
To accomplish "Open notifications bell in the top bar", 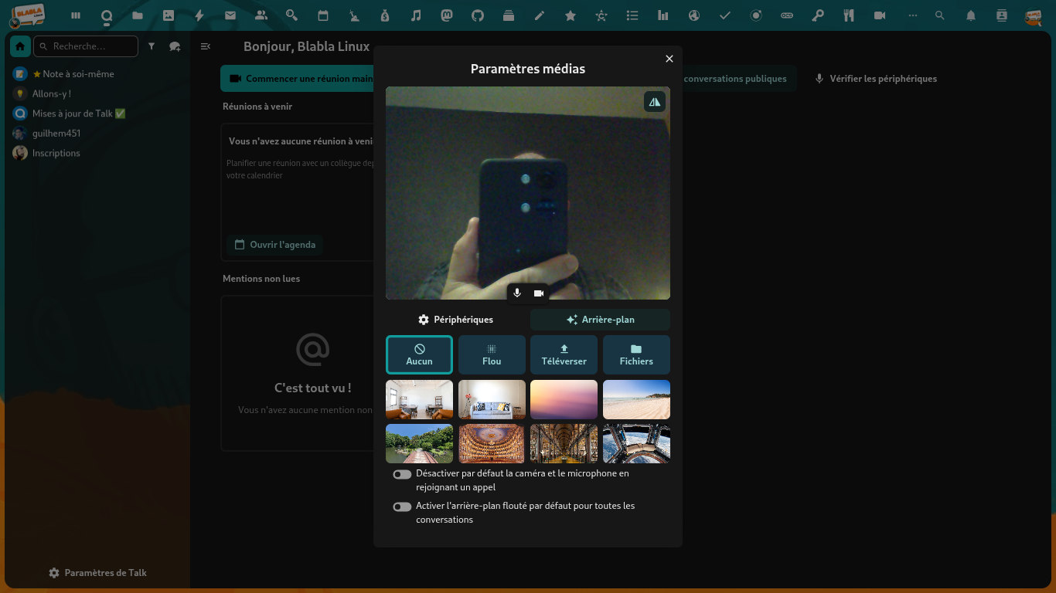I will point(971,15).
